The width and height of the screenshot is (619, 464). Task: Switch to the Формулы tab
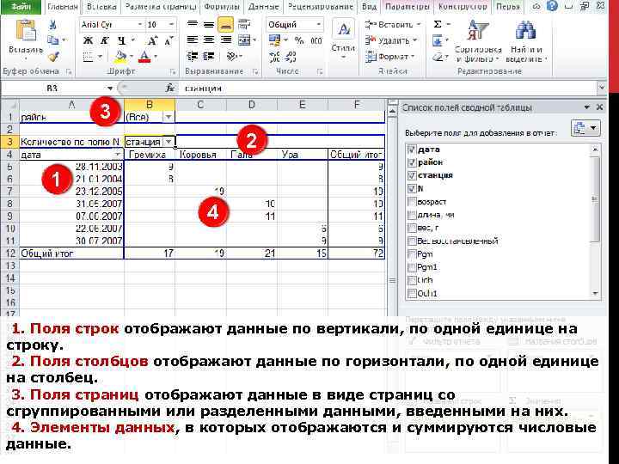(x=222, y=7)
